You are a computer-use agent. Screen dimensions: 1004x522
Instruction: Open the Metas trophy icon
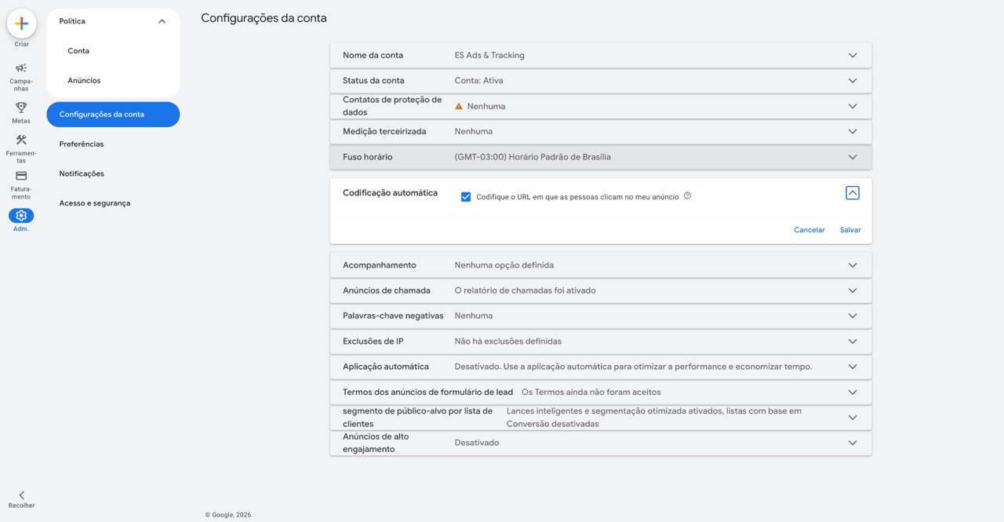(x=21, y=107)
